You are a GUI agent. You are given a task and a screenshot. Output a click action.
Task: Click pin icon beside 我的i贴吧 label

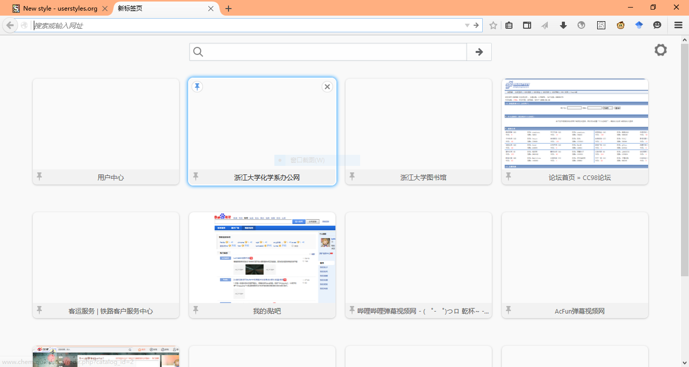click(196, 310)
